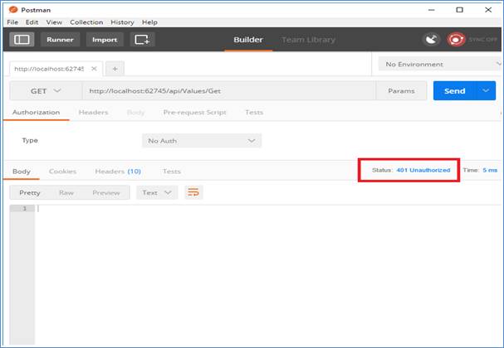Click line number 1 in response

click(24, 209)
